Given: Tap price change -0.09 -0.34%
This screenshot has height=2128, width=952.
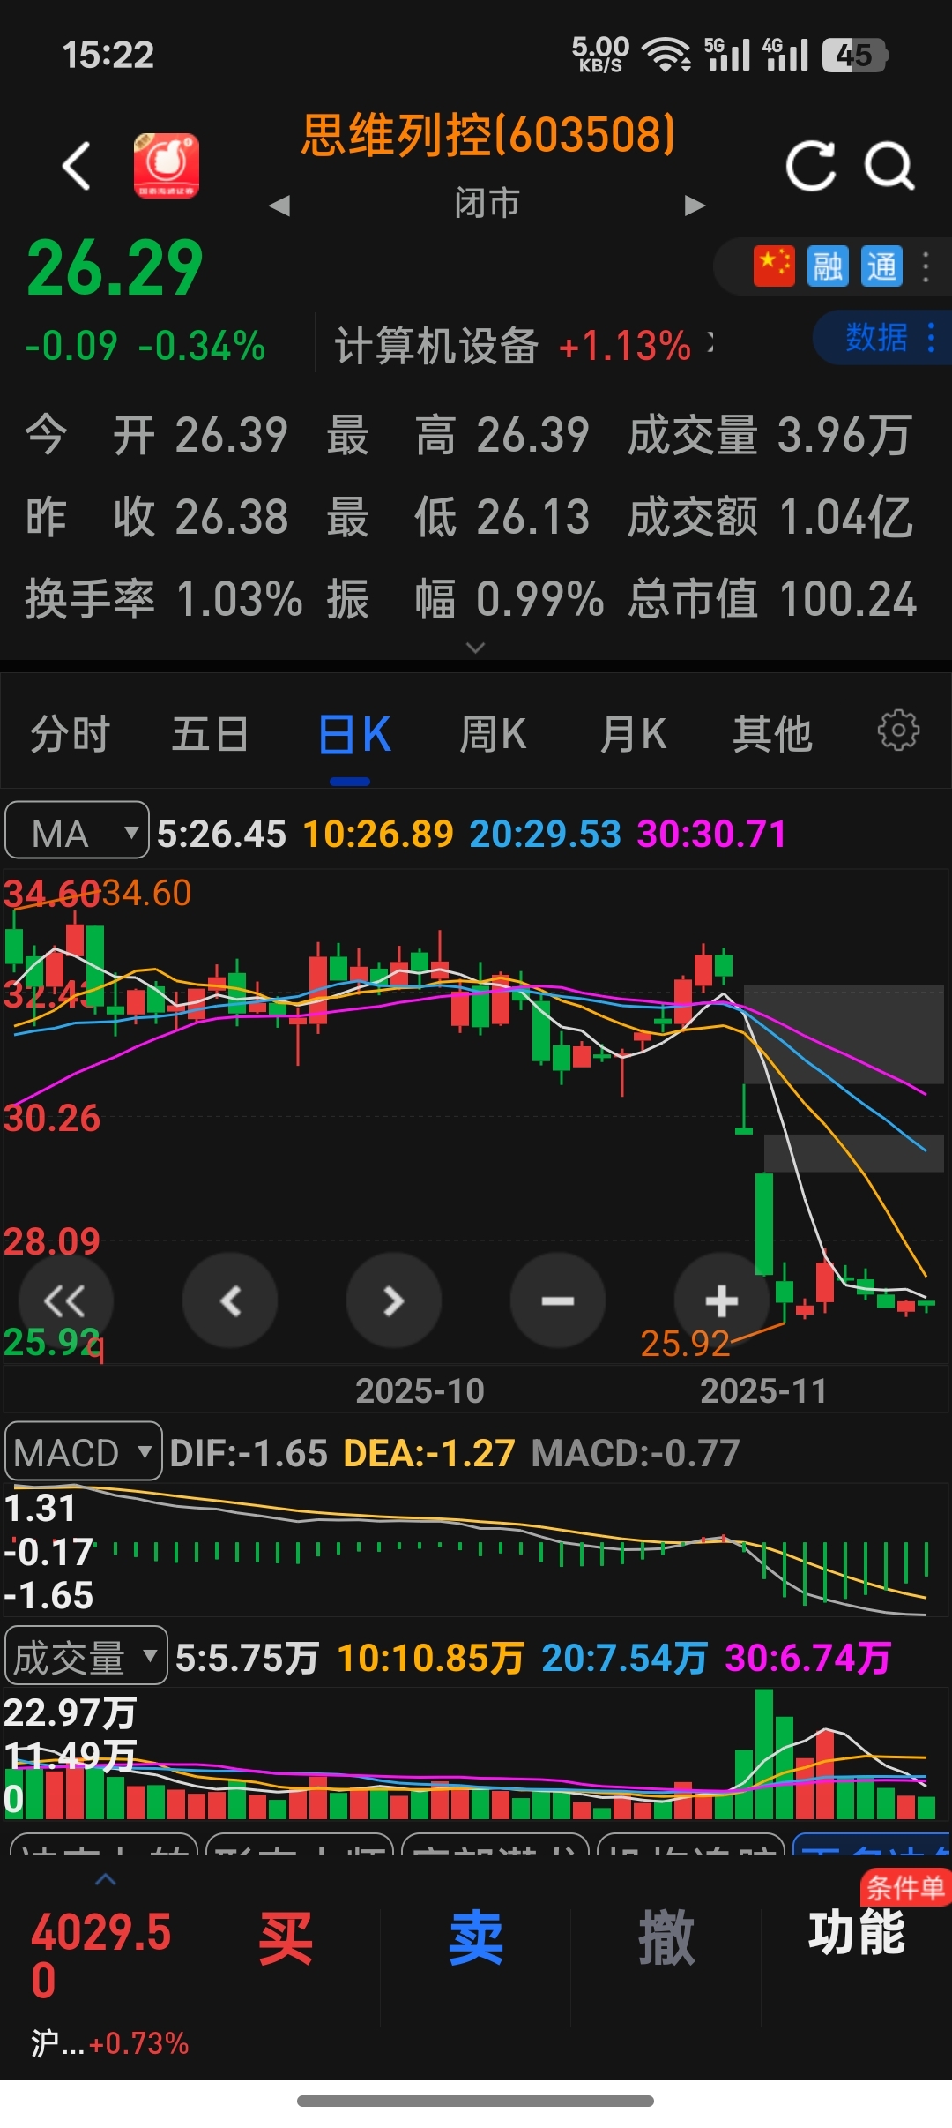Looking at the screenshot, I should click(x=145, y=345).
